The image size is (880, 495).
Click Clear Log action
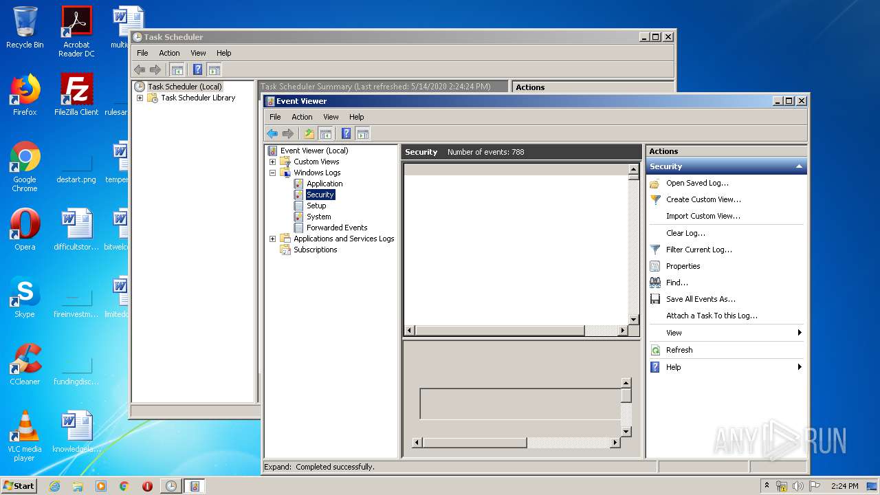coord(685,233)
